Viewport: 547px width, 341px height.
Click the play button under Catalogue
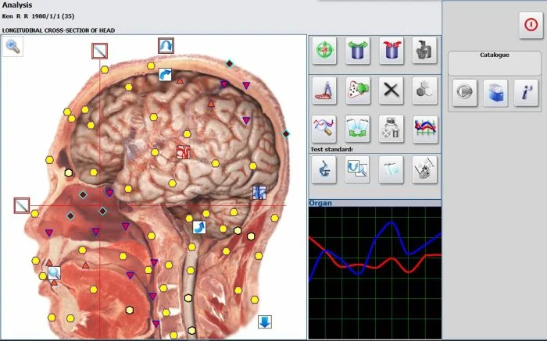(464, 92)
